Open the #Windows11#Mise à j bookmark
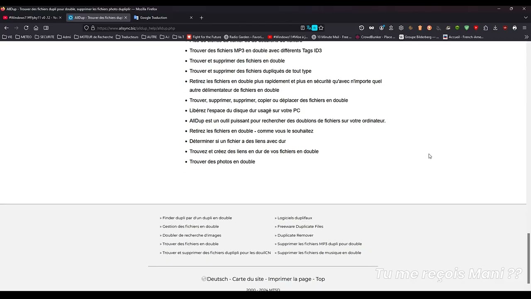Viewport: 531px width, 299px height. point(287,37)
